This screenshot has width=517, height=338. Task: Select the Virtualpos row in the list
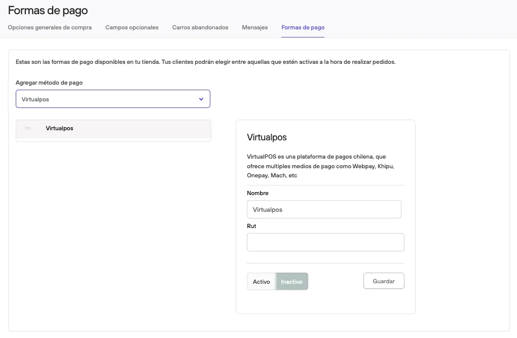tap(114, 129)
